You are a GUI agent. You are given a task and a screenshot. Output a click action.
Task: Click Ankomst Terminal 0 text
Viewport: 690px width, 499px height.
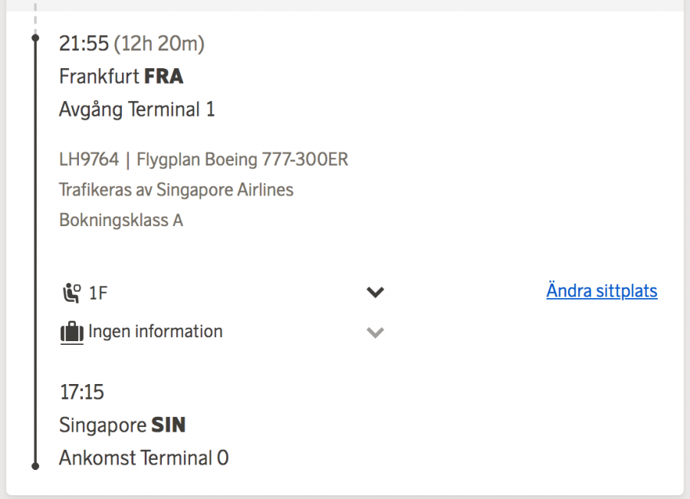pyautogui.click(x=143, y=458)
